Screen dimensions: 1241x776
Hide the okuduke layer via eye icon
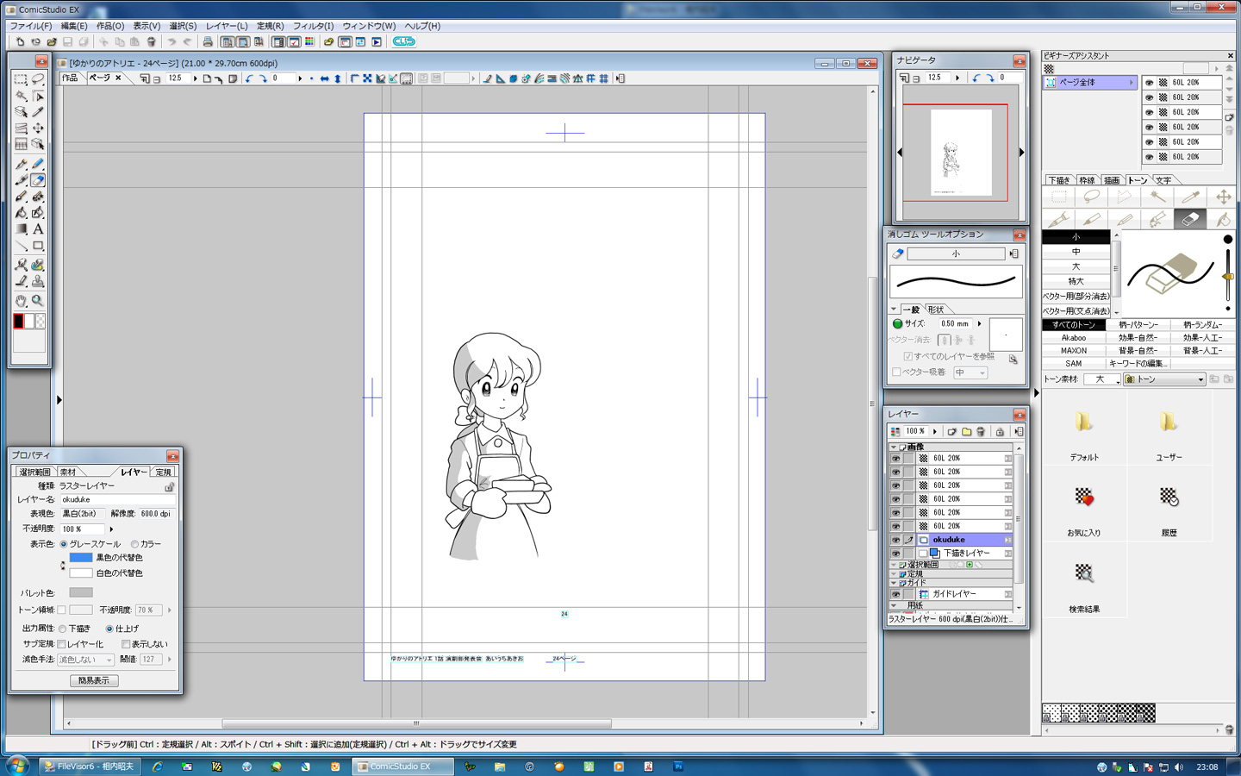pyautogui.click(x=895, y=540)
